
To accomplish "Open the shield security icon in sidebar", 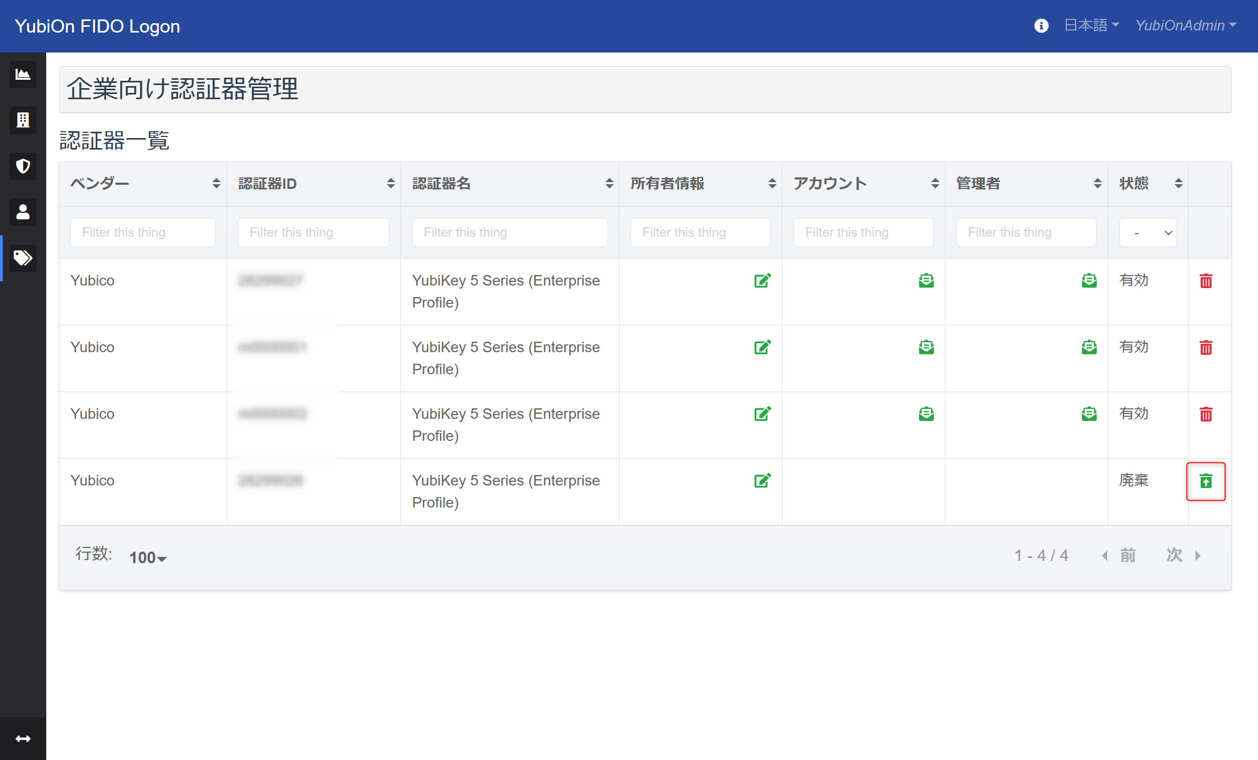I will 23,166.
